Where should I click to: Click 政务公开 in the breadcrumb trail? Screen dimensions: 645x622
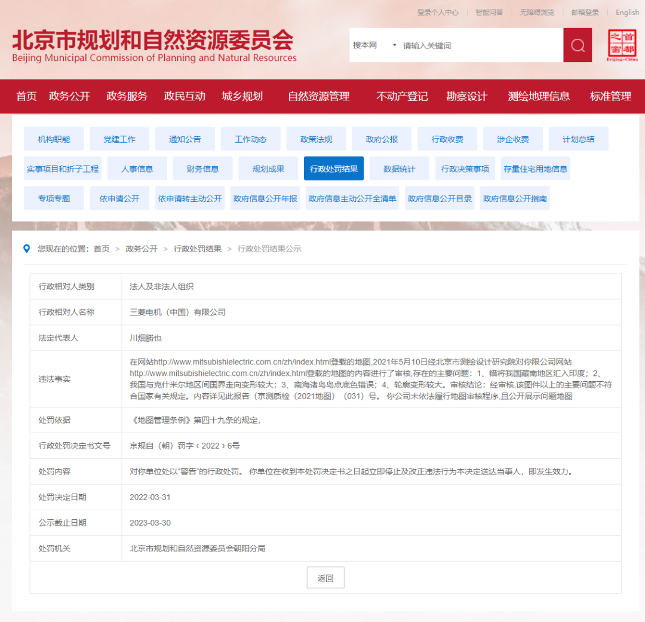[x=142, y=249]
